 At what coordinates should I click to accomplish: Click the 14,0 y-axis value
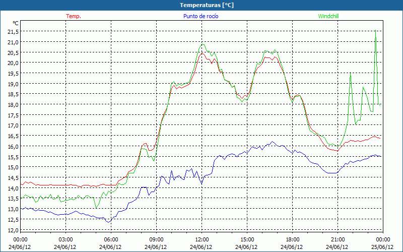[14, 188]
